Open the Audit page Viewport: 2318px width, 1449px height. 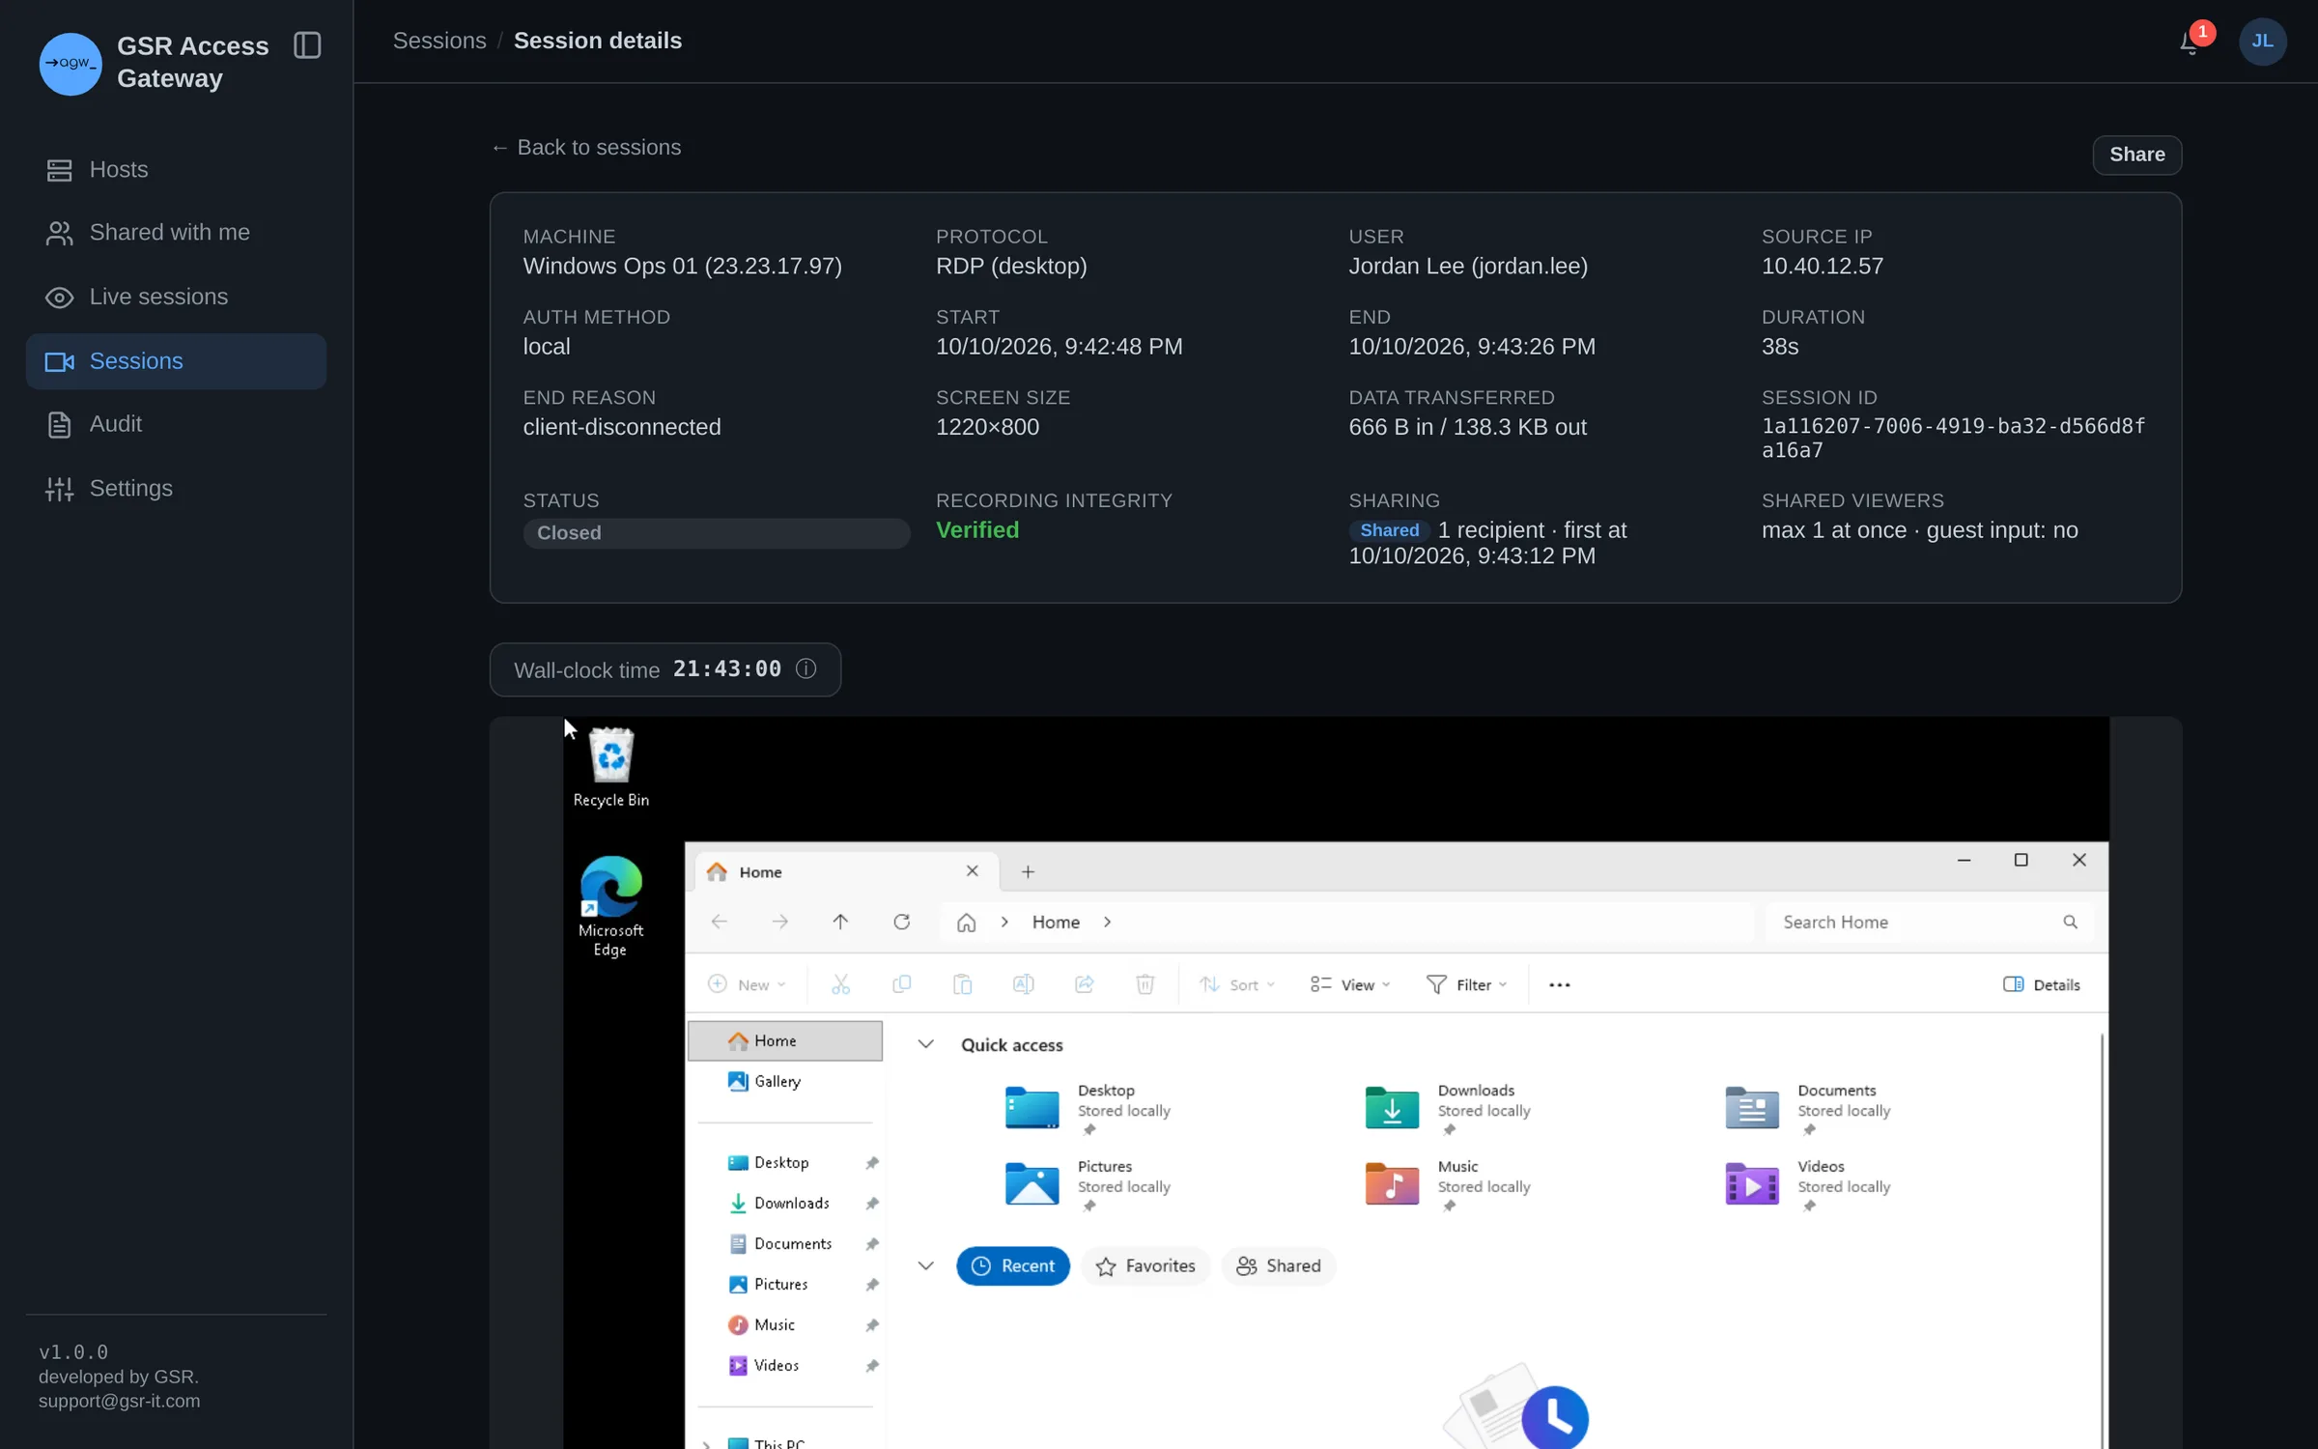click(176, 424)
